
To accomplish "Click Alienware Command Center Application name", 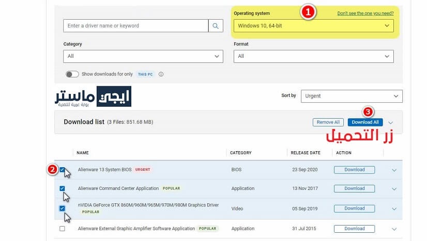I will pos(118,188).
